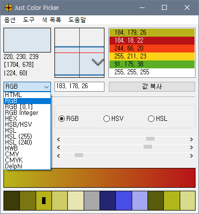Minimize the Just Color Picker window
This screenshot has height=214, width=199.
point(142,7)
